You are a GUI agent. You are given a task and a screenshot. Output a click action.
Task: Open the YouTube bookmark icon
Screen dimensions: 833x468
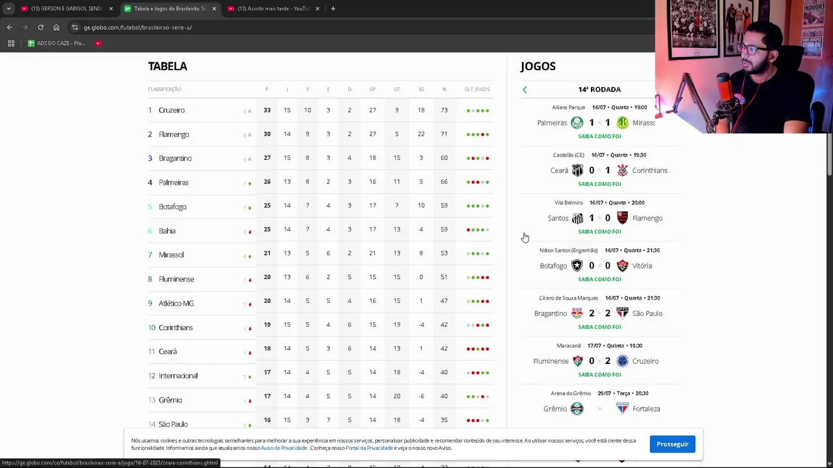[x=98, y=43]
